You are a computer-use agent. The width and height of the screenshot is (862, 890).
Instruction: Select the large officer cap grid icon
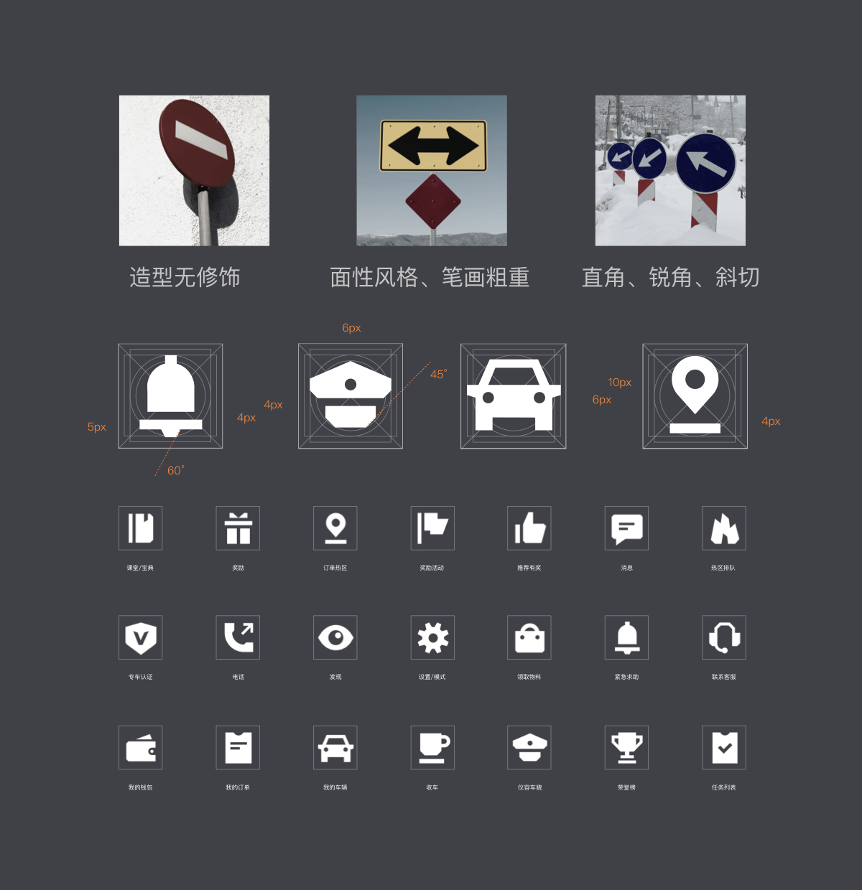[351, 396]
